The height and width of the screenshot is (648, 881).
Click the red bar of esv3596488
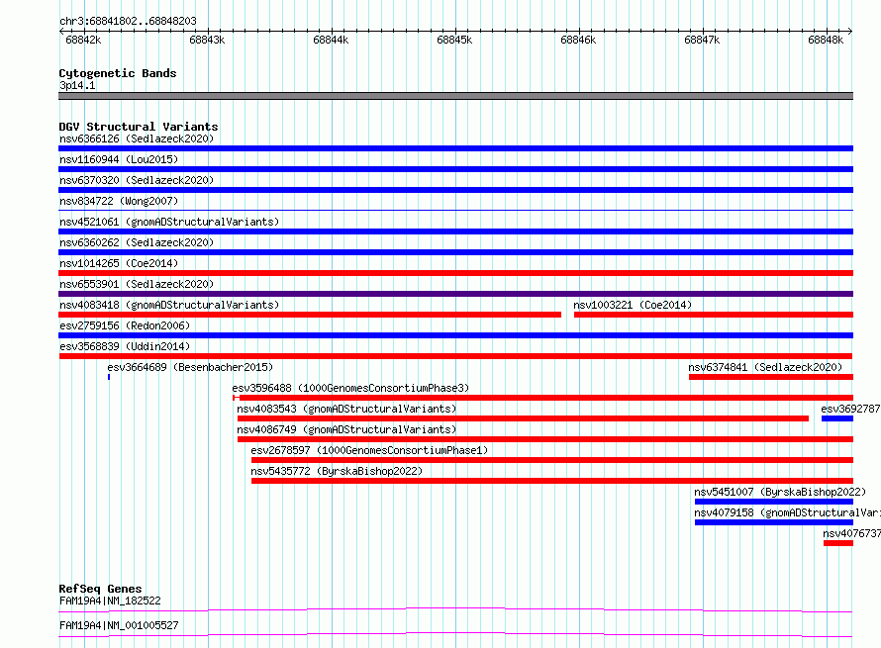[542, 398]
